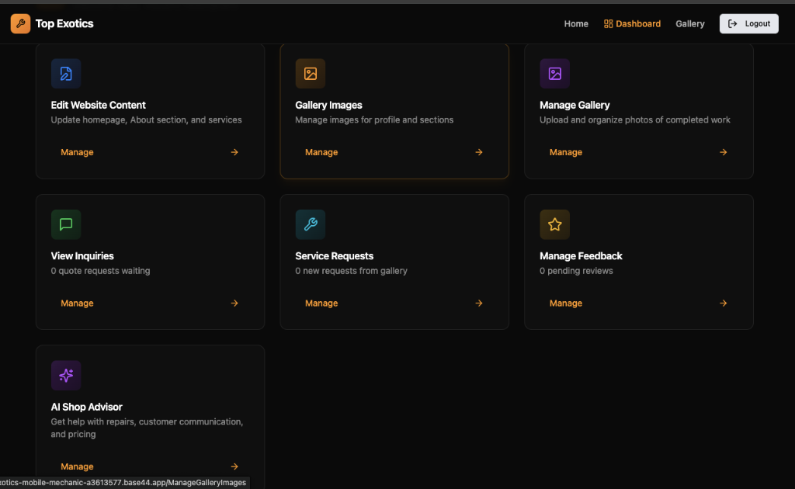Click Manage under Gallery Images
The width and height of the screenshot is (795, 489).
pos(321,152)
